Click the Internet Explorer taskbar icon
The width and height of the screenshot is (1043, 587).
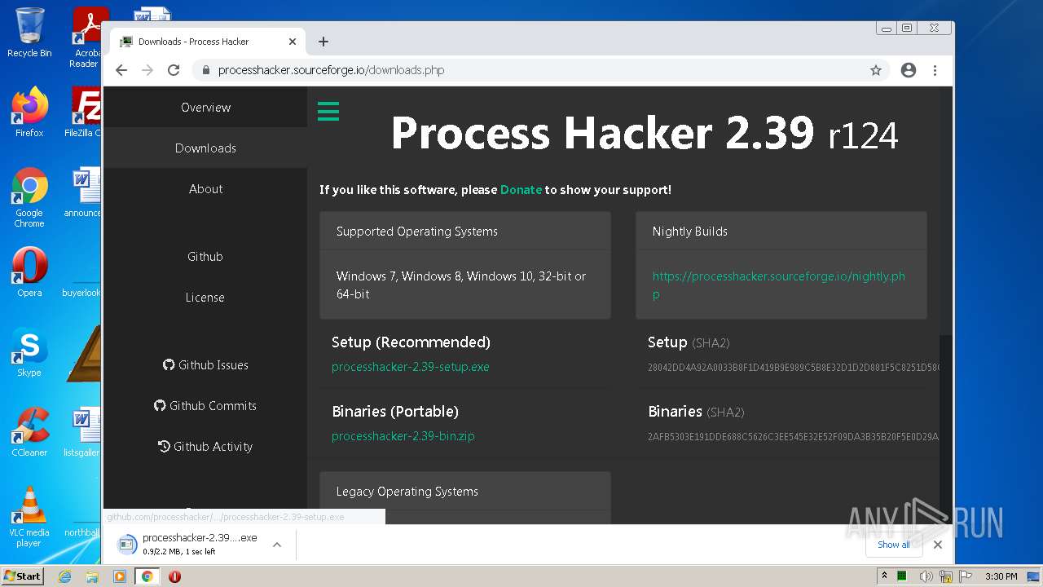[64, 576]
